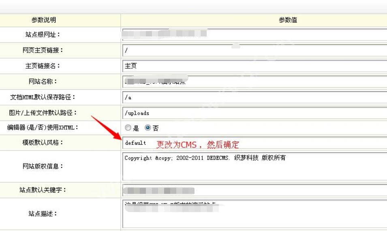Screen dimensions: 387x231
Task: Click the 参数说明 column header
Action: coord(44,20)
